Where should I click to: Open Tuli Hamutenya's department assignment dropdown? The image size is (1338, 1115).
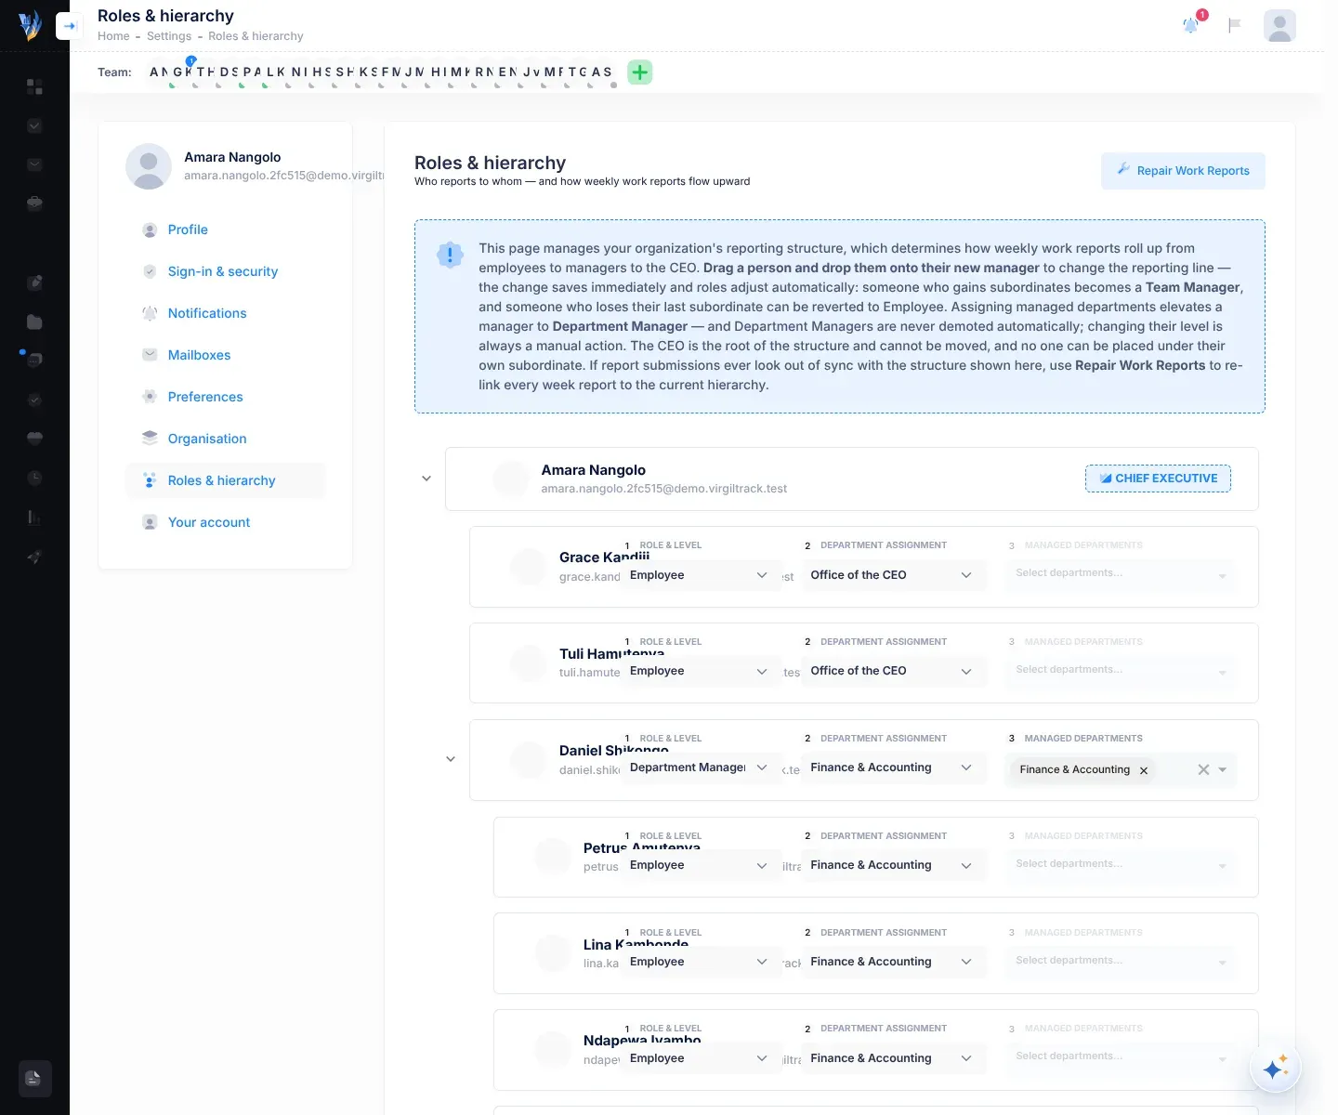pos(893,671)
